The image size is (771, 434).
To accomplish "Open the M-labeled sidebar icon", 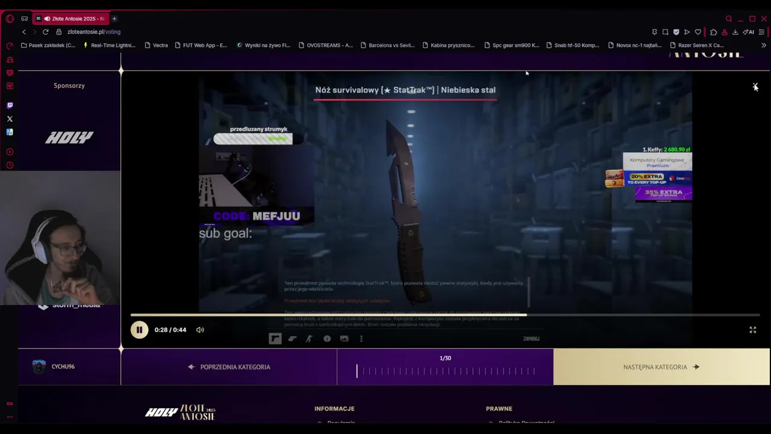I will pyautogui.click(x=10, y=86).
